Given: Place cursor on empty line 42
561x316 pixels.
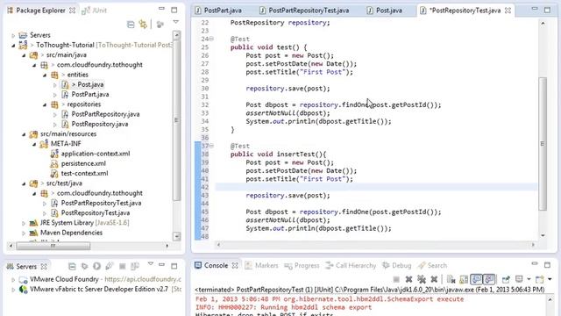Looking at the screenshot, I should click(376, 187).
